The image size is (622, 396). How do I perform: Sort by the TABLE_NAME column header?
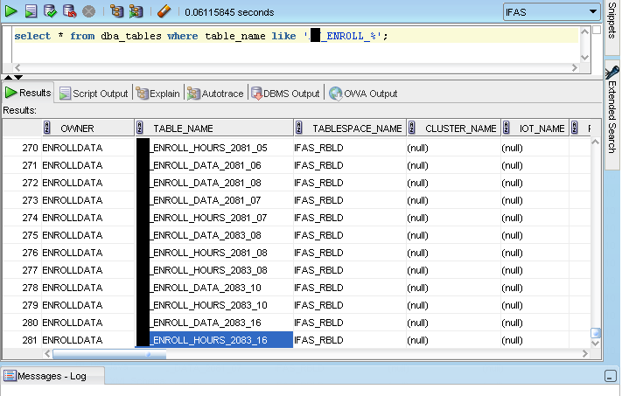click(x=214, y=129)
